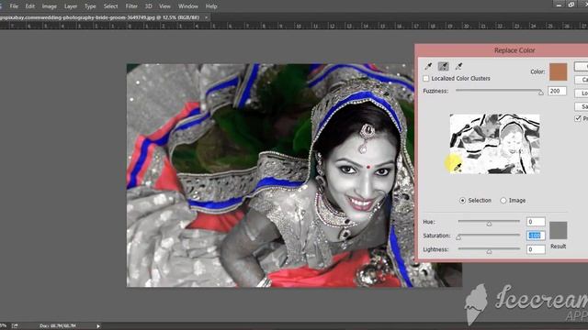Open the Select menu
This screenshot has height=330, width=588.
tap(110, 6)
